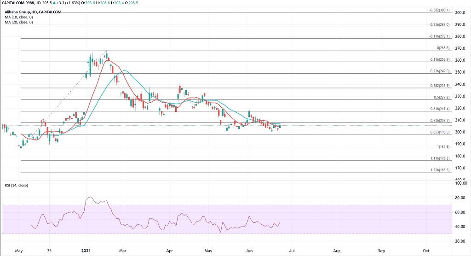Click the RSI 40.00 axis label
Screen dimensions: 471x256
point(461,227)
